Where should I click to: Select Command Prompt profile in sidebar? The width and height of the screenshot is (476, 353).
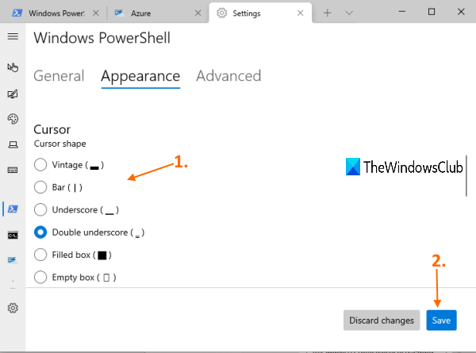13,235
